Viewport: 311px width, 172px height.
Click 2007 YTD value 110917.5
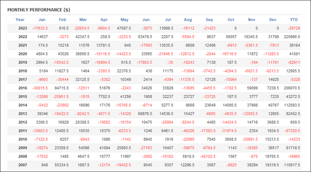[x=292, y=165]
